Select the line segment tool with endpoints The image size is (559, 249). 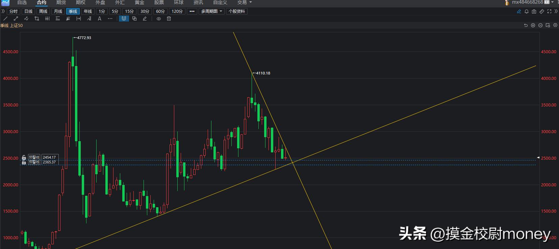[16, 19]
